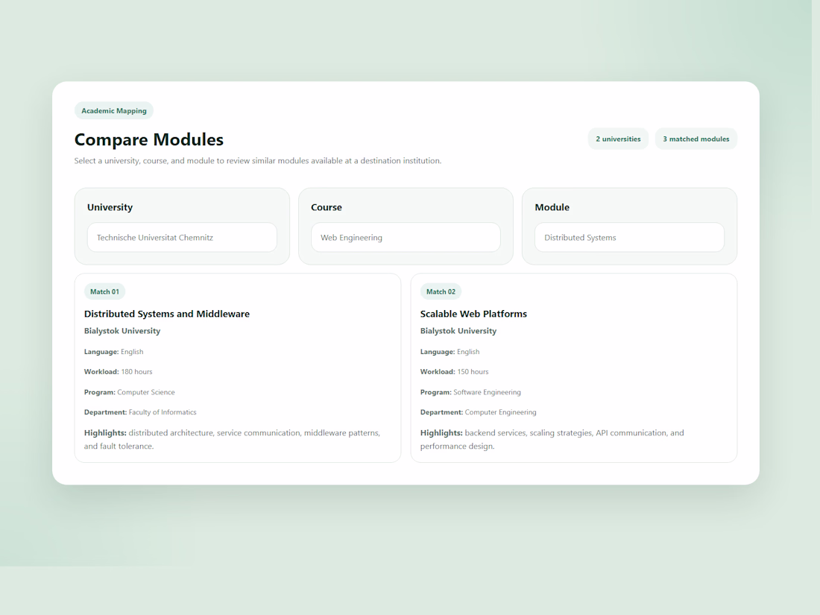The image size is (820, 615).
Task: Open the University dropdown showing Technische Universitat Chemnitz
Action: (x=182, y=237)
